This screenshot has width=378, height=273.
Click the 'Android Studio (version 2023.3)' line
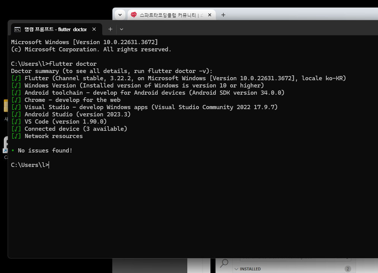tap(71, 114)
